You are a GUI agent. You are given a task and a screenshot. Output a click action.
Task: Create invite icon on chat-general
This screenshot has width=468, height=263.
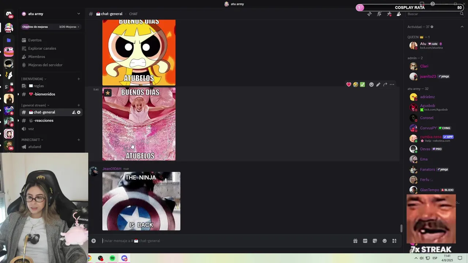pyautogui.click(x=73, y=112)
